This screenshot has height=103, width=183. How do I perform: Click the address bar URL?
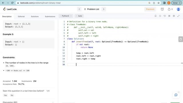pos(40,3)
